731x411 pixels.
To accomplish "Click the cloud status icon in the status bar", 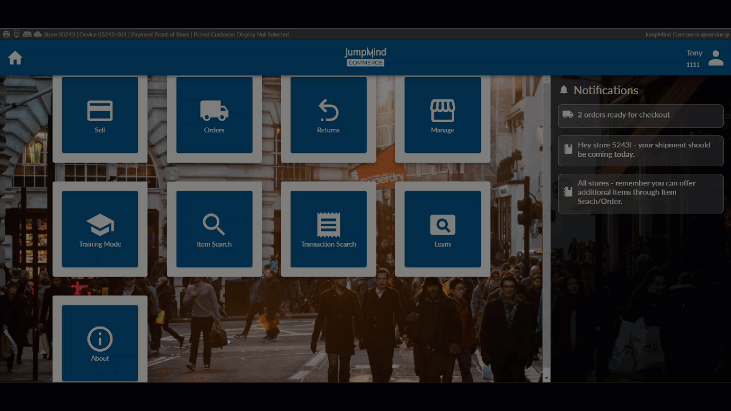I will (38, 34).
